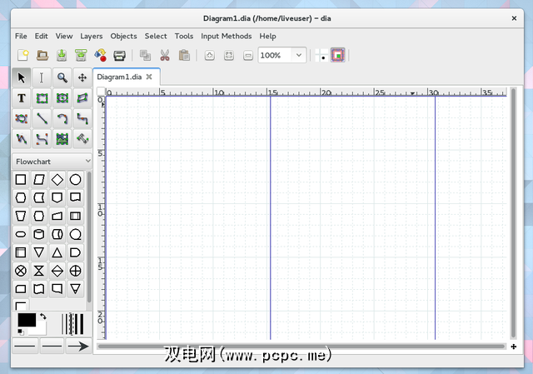Pick the Collate hourglass shape
The height and width of the screenshot is (374, 533).
coord(39,271)
